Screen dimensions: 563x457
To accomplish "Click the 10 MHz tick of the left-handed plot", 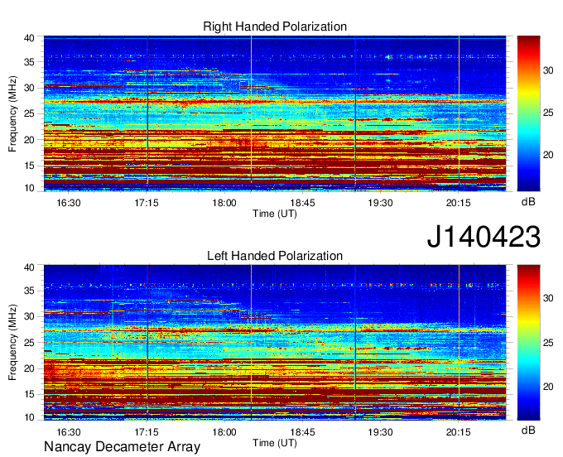I will [x=29, y=417].
